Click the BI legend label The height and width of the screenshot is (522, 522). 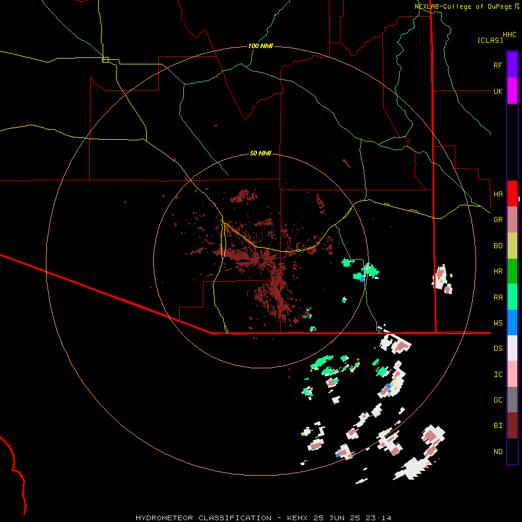(498, 426)
